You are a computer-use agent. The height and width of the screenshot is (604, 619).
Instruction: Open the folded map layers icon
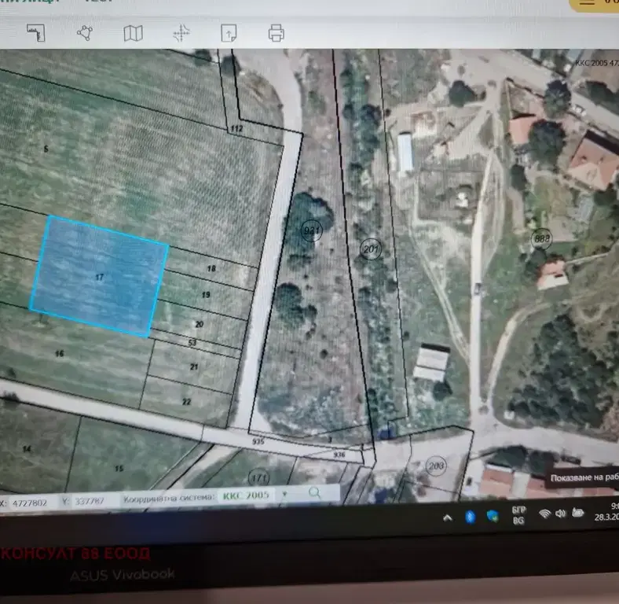click(x=133, y=33)
